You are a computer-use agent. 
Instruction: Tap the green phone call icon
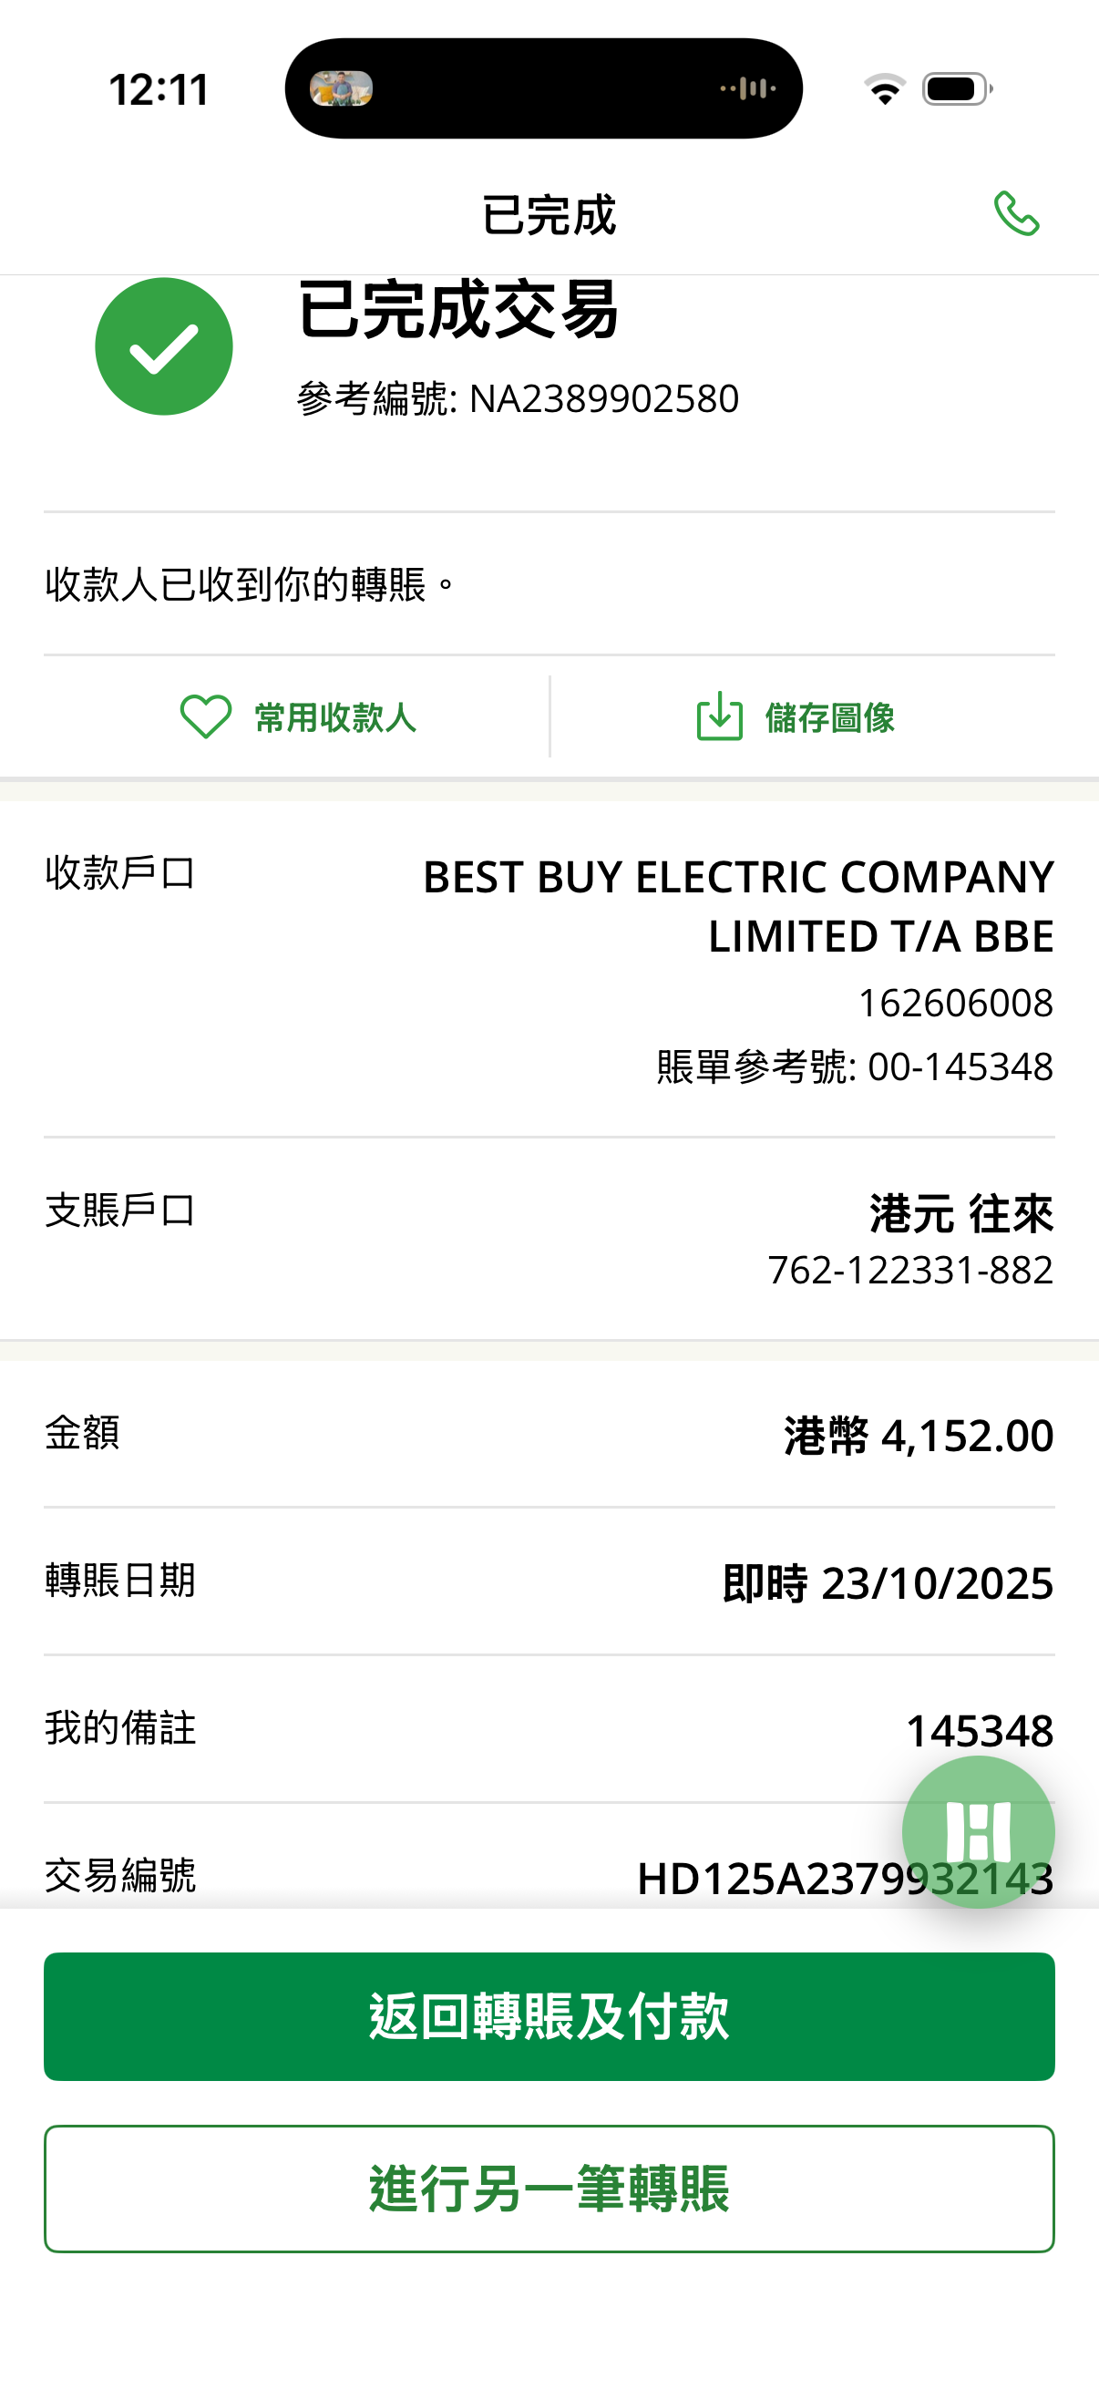[1016, 214]
